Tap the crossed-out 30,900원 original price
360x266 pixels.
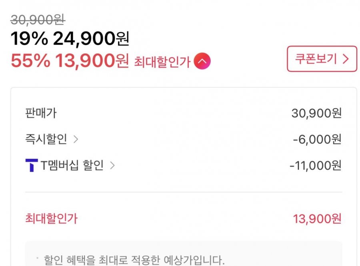click(38, 20)
